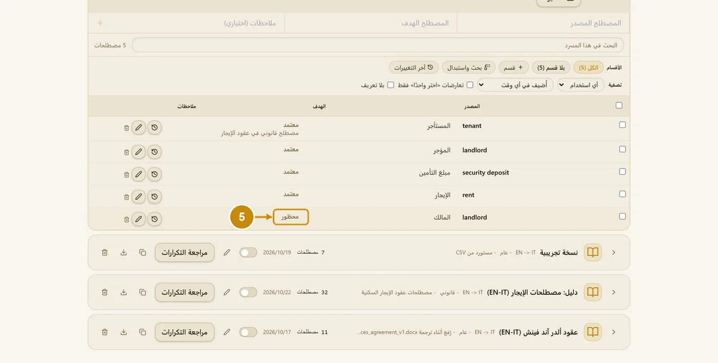Tick checkbox for landlord المالك row
Image resolution: width=718 pixels, height=363 pixels.
pyautogui.click(x=623, y=217)
